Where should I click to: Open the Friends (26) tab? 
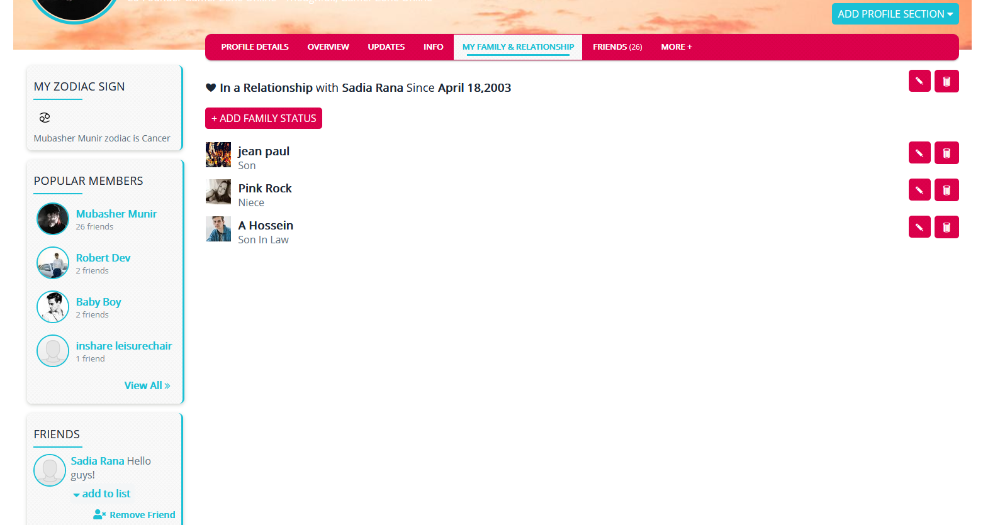[617, 47]
